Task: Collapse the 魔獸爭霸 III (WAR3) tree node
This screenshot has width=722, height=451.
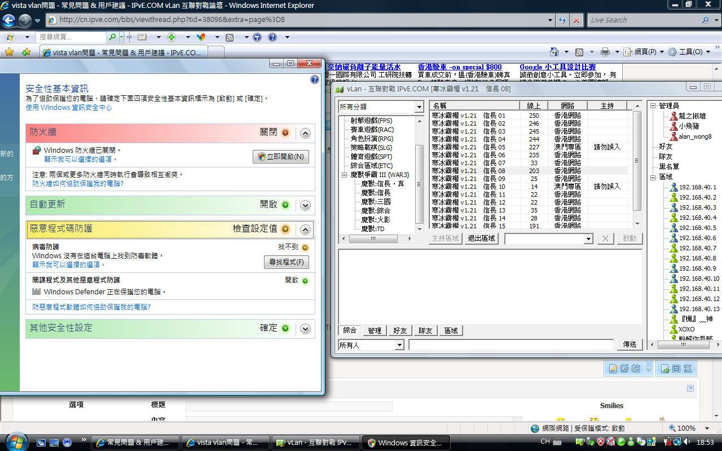Action: (344, 175)
